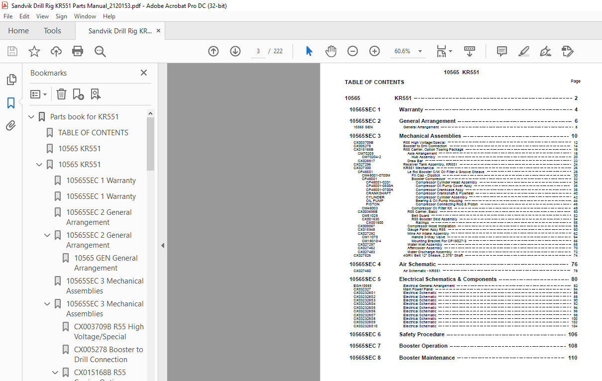Click Air Schematic contents heading
The image size is (602, 381).
click(417, 264)
